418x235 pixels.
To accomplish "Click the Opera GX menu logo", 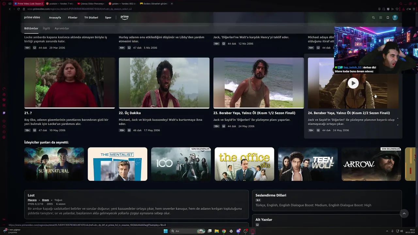I will (x=4, y=4).
